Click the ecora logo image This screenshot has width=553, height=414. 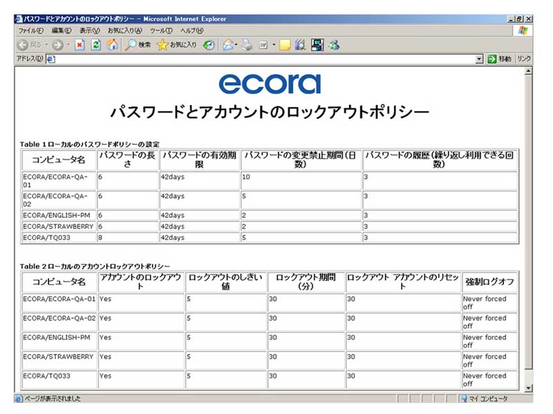(270, 84)
